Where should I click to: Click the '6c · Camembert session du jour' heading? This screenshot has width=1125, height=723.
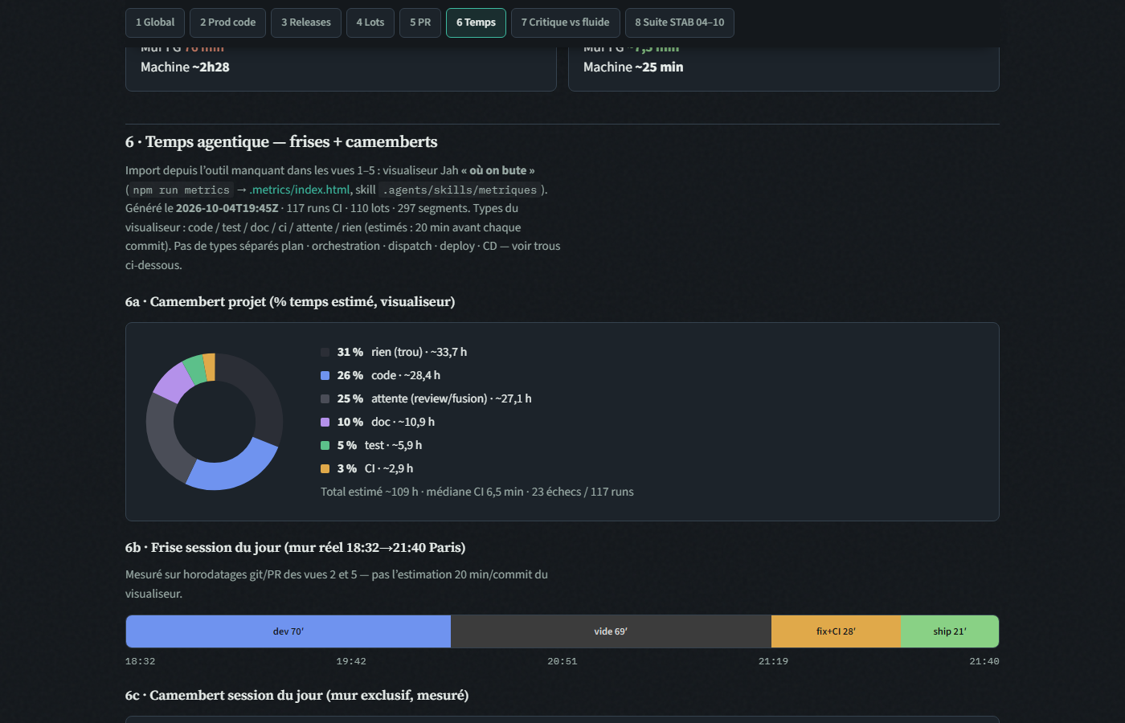(297, 696)
